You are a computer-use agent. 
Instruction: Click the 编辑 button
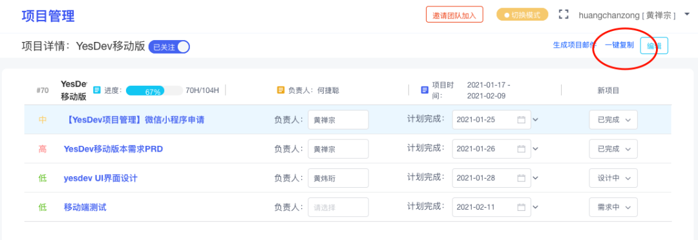coord(654,46)
